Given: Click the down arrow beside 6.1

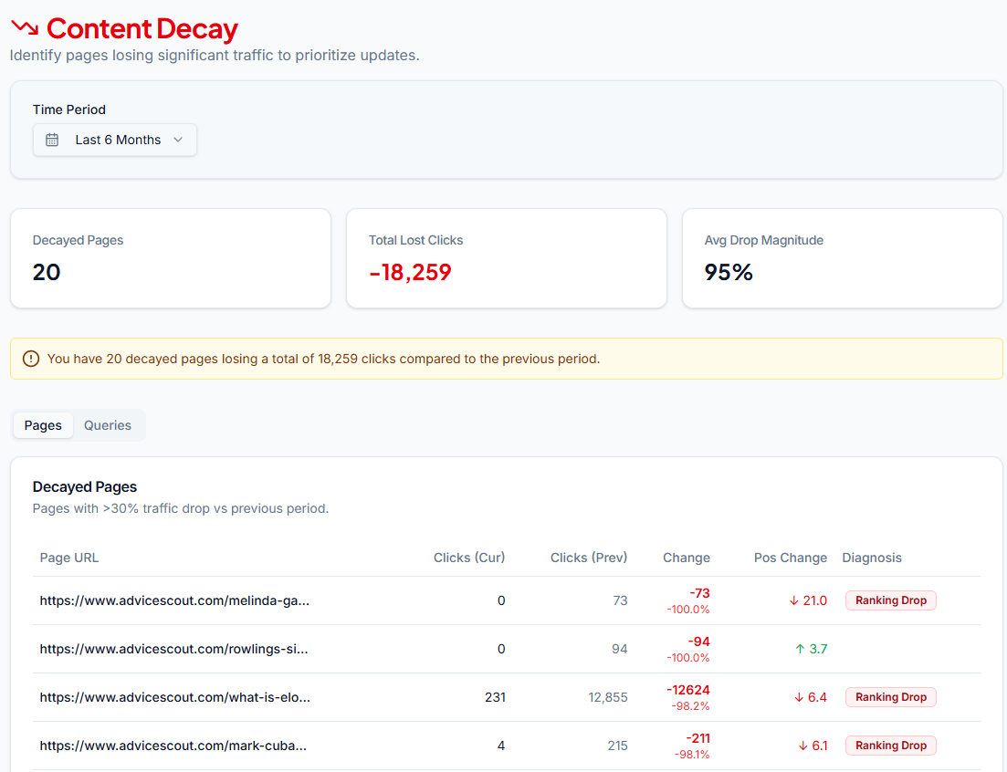Looking at the screenshot, I should tap(802, 746).
